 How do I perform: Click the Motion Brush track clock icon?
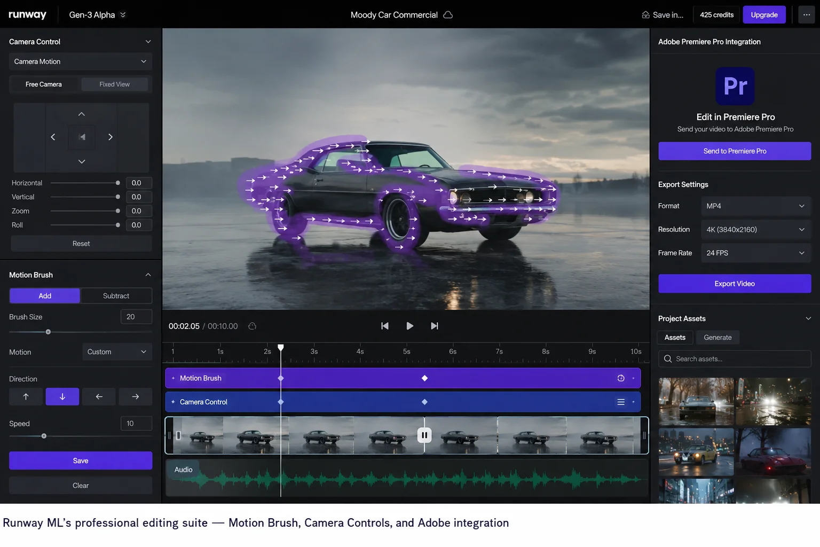point(621,378)
